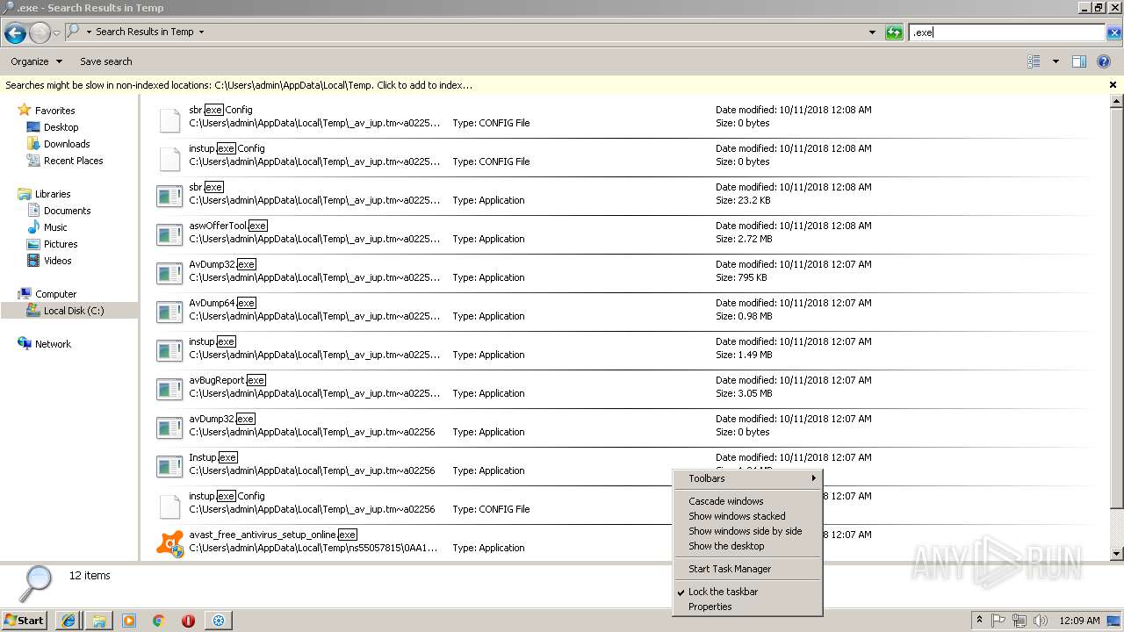Launch Internet Explorer from taskbar

pyautogui.click(x=68, y=621)
